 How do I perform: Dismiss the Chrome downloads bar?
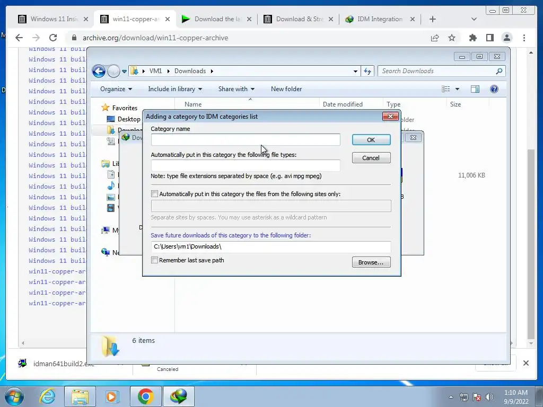point(526,363)
